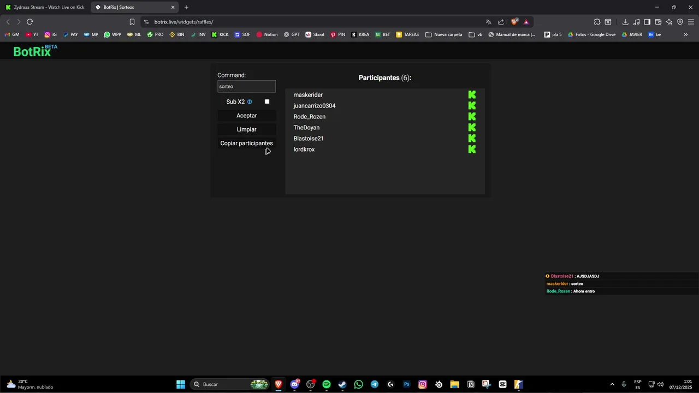Select participant maskerider
Viewport: 699px width, 393px height.
308,95
